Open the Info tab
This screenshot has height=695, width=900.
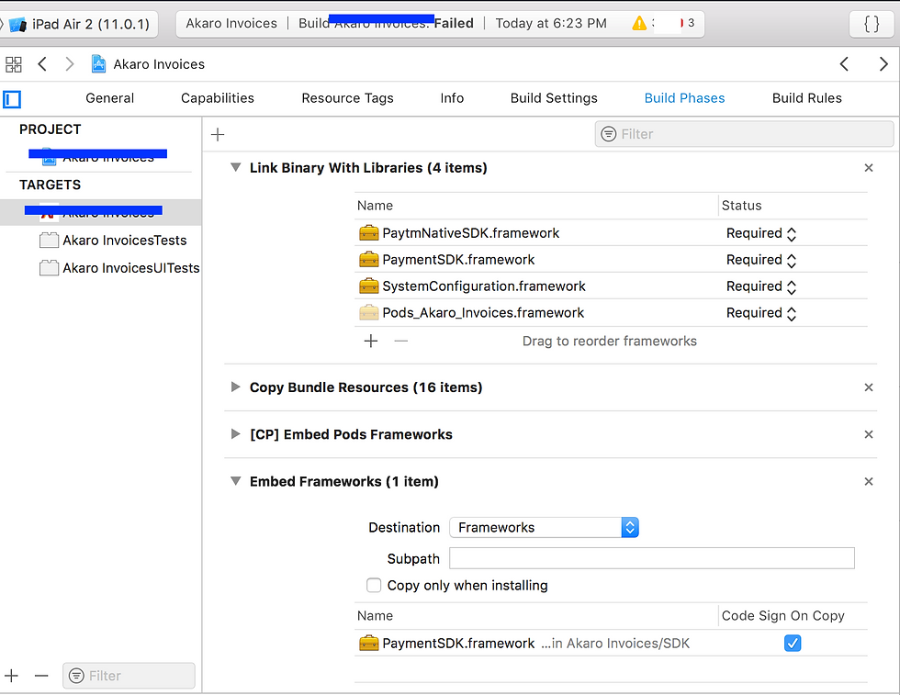click(452, 98)
